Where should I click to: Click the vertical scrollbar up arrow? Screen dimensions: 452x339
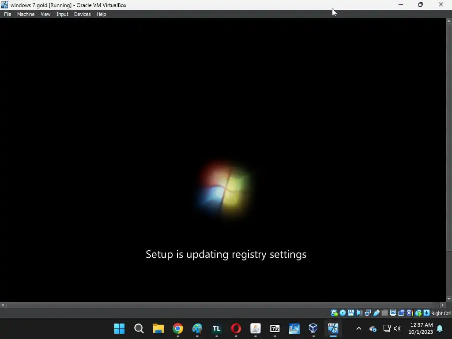[x=449, y=21]
